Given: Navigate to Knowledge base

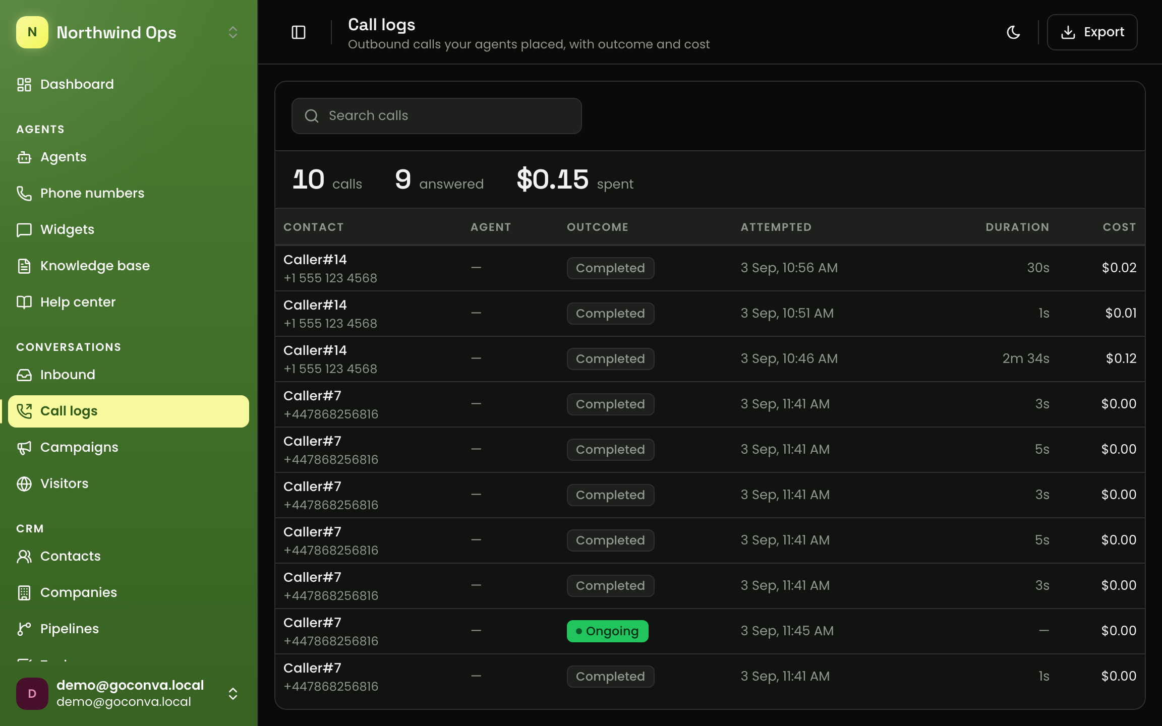Looking at the screenshot, I should [x=129, y=266].
